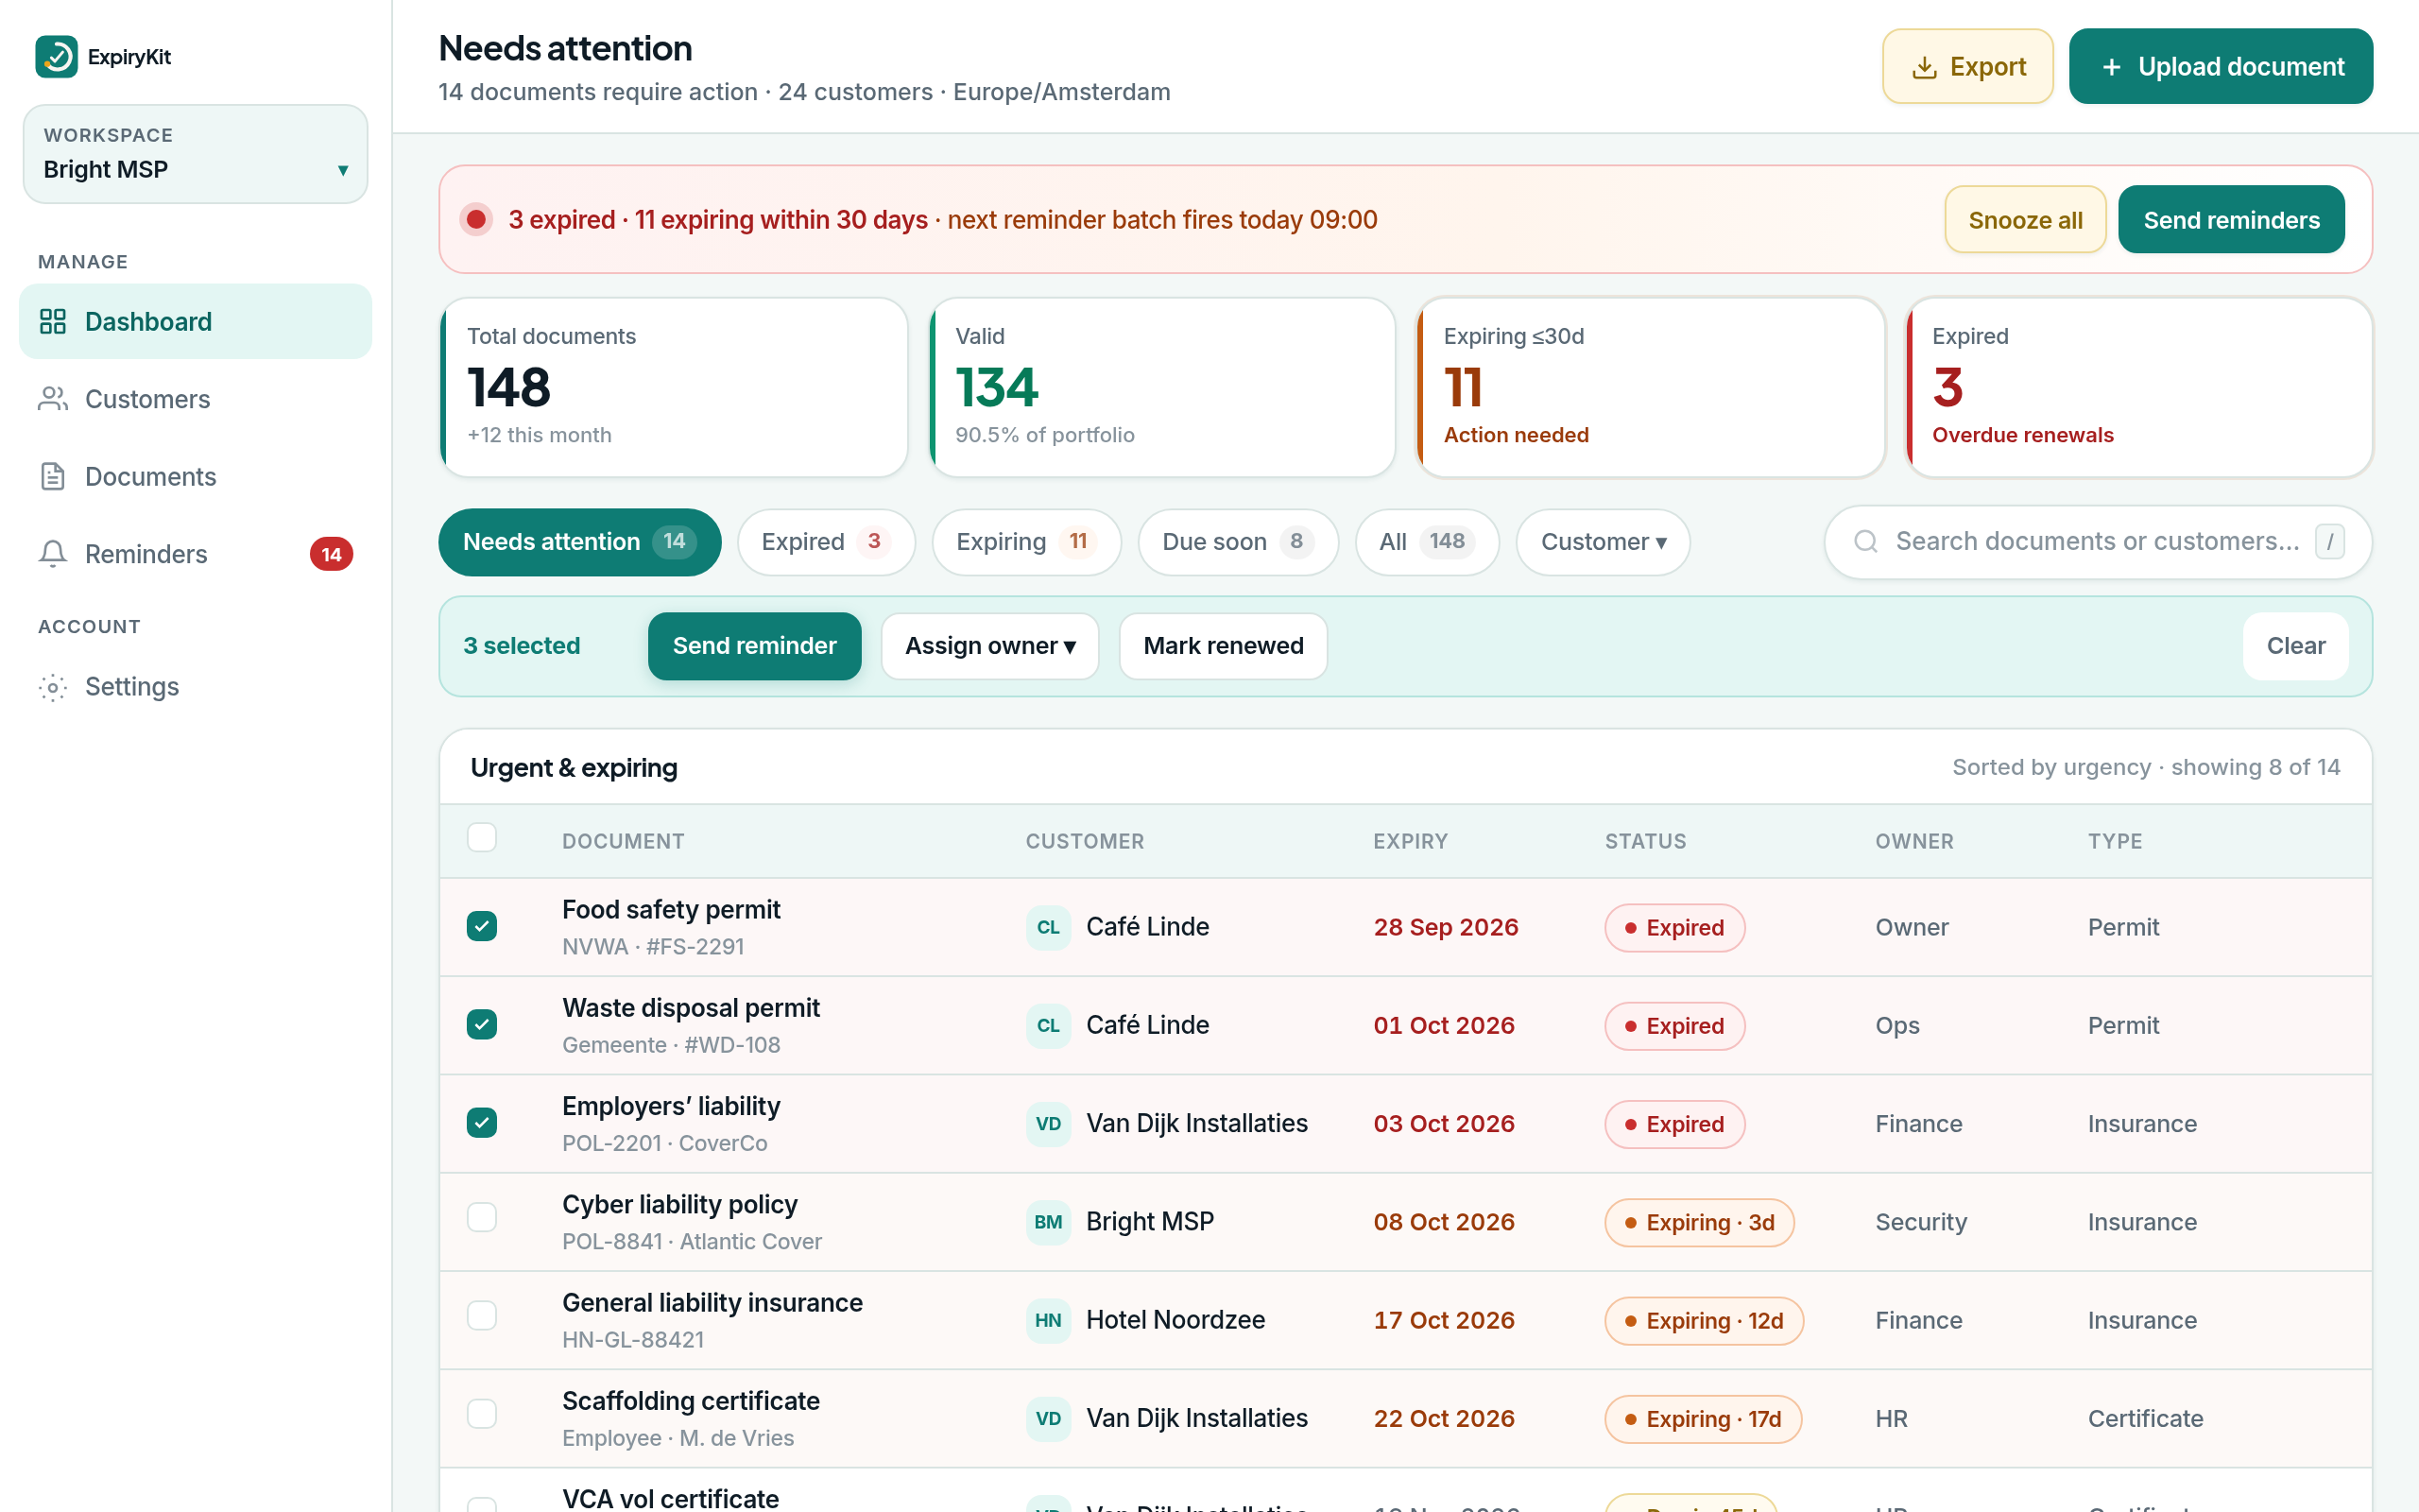
Task: Focus the search documents or customers field
Action: pyautogui.click(x=2098, y=541)
